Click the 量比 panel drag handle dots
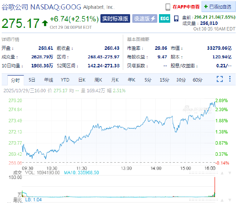237x203 pixels. point(203,200)
